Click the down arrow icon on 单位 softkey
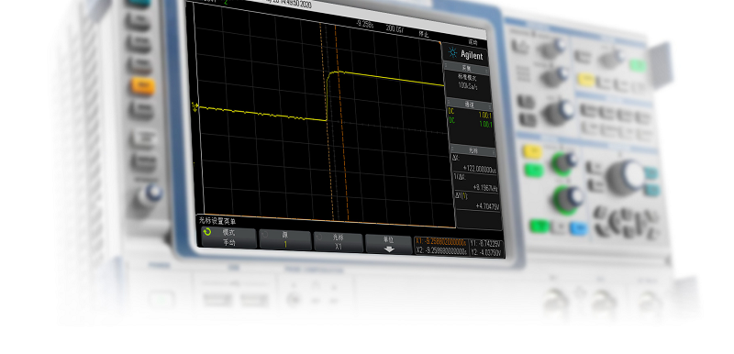Image resolution: width=734 pixels, height=354 pixels. click(389, 249)
